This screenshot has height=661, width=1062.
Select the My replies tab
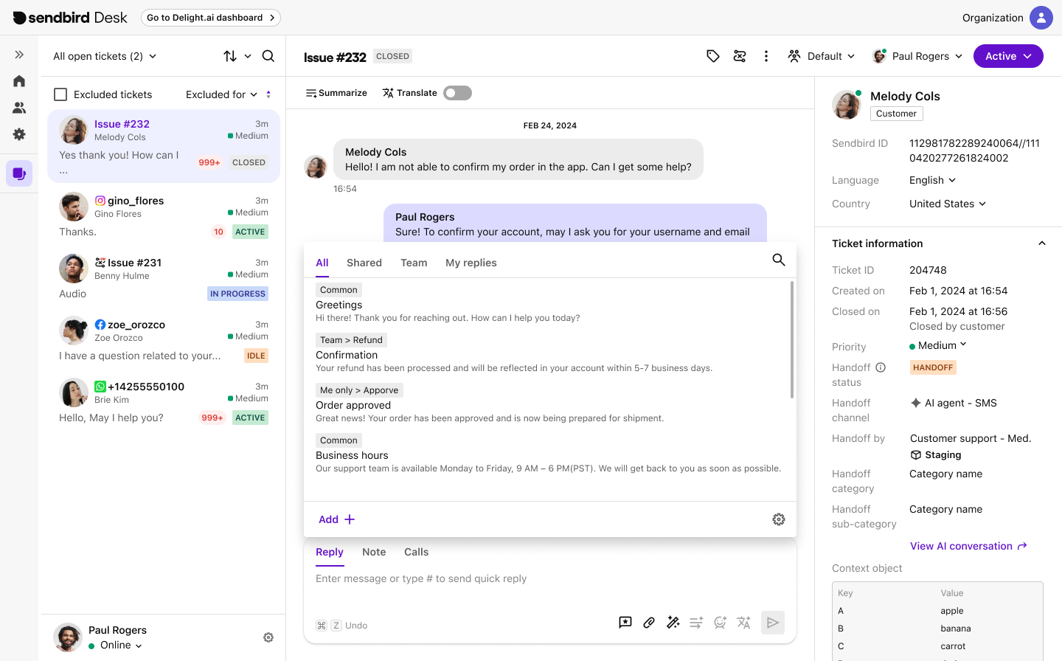click(471, 263)
